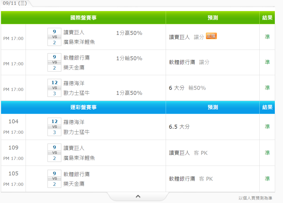This screenshot has height=203, width=283.
Task: Click game number 109
Action: coord(13,148)
